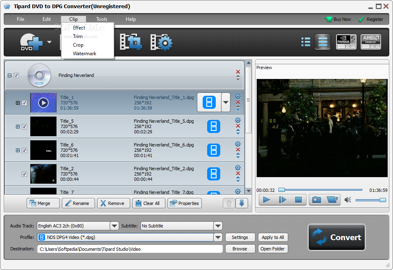The image size is (393, 270).
Task: Toggle NVIDIA acceleration icon
Action: (x=346, y=42)
